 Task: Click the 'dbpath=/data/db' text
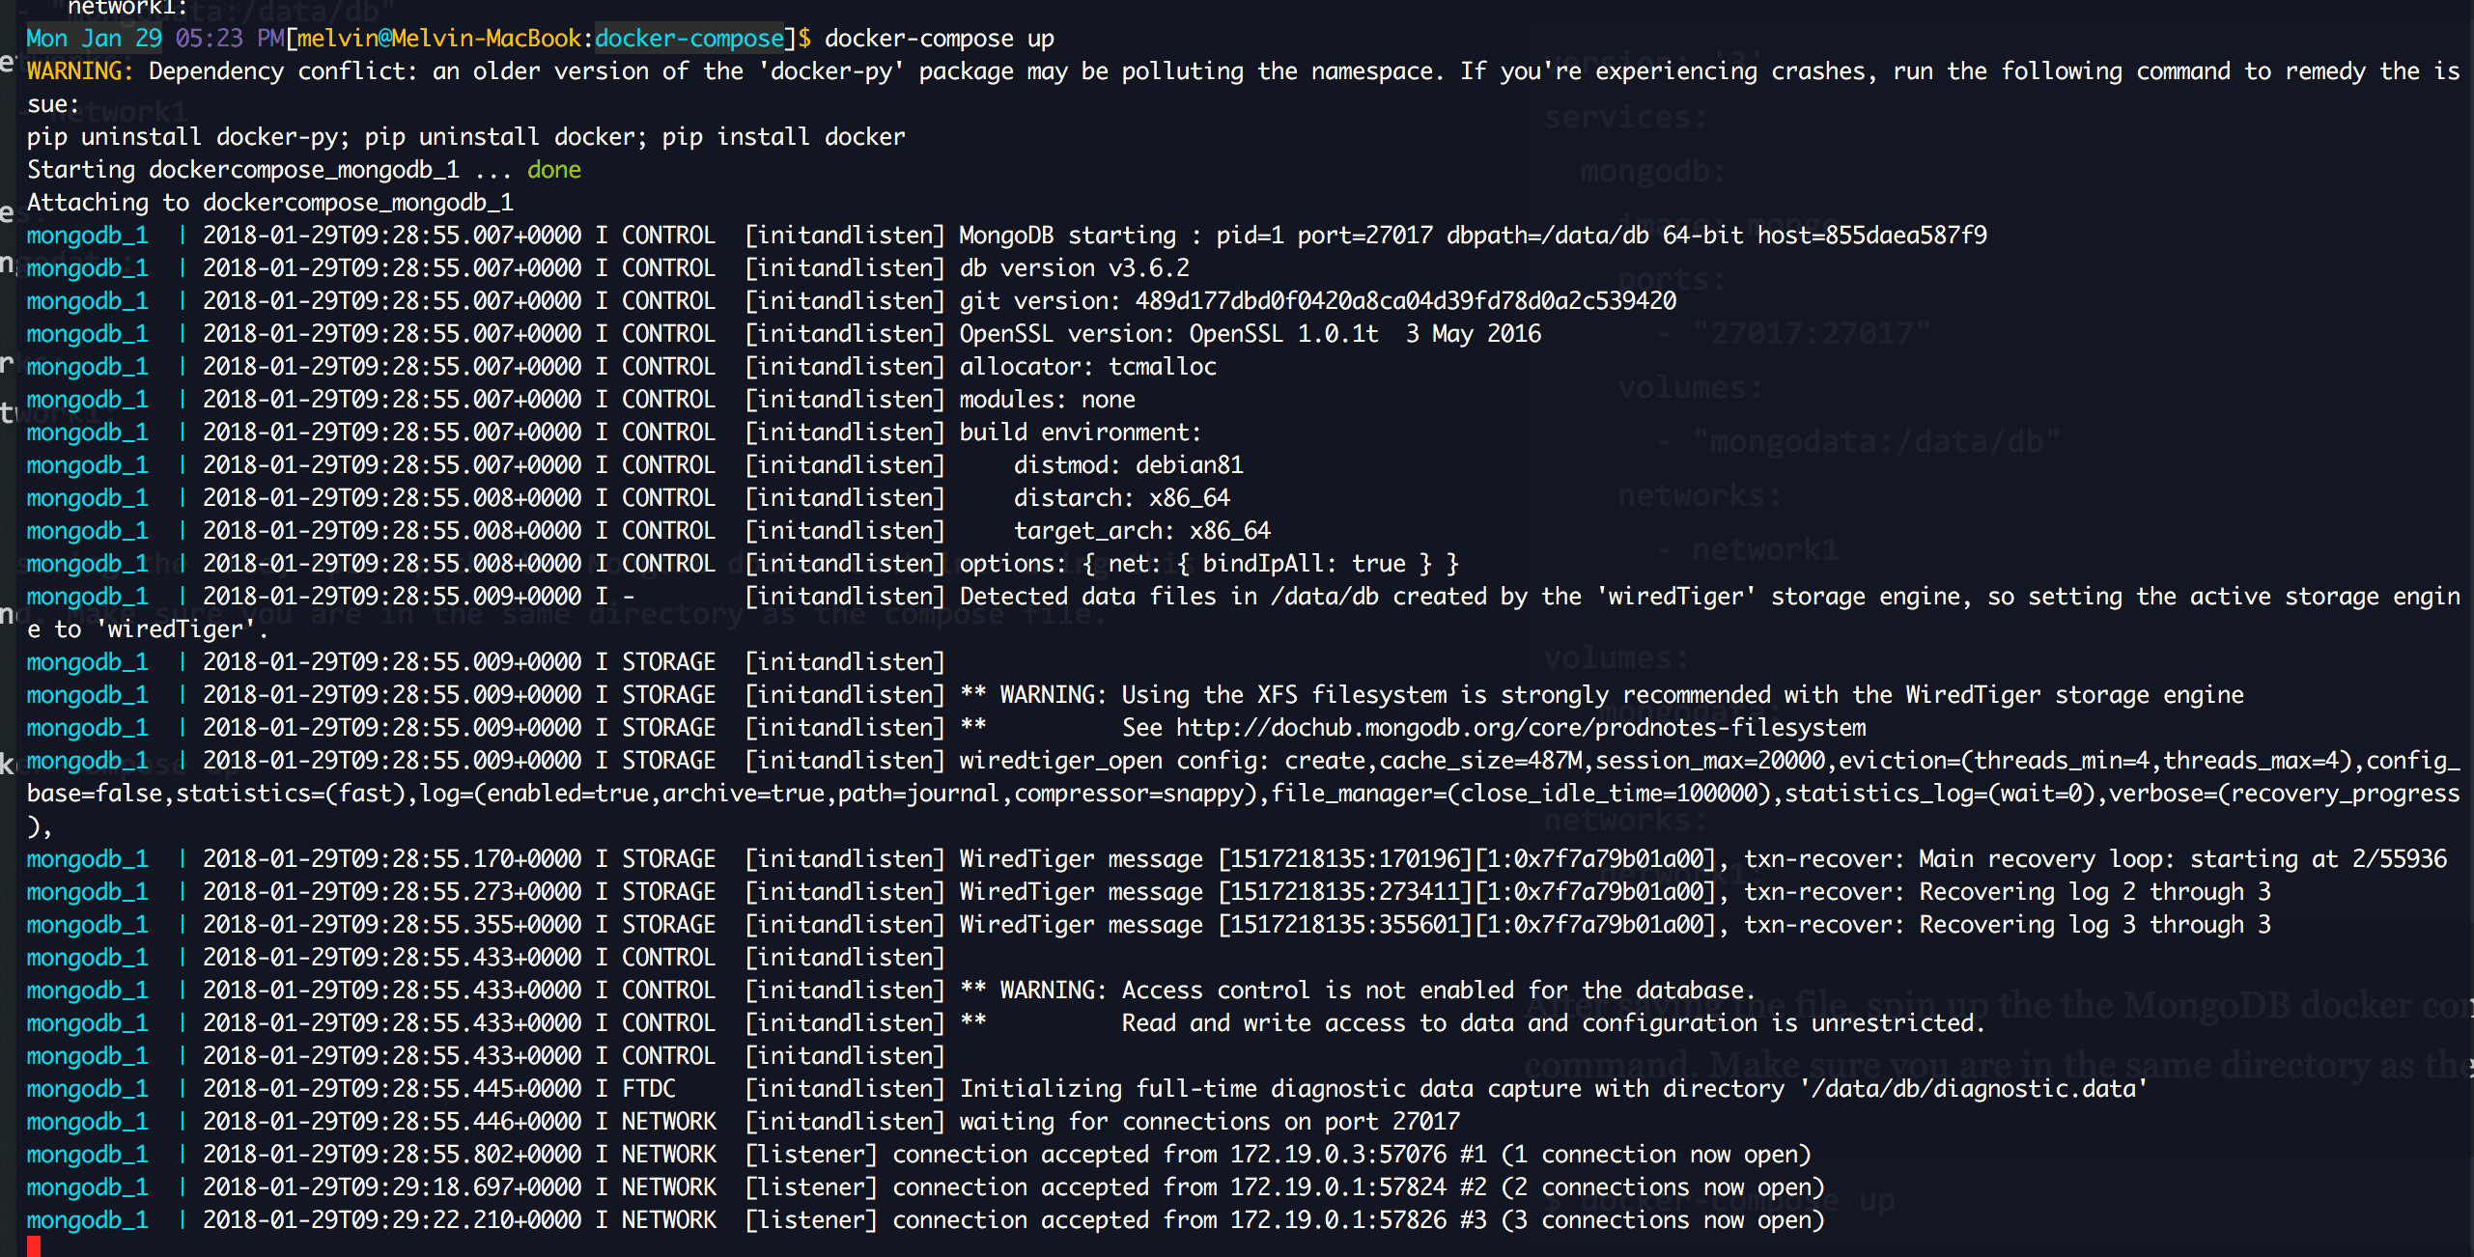pyautogui.click(x=1548, y=236)
